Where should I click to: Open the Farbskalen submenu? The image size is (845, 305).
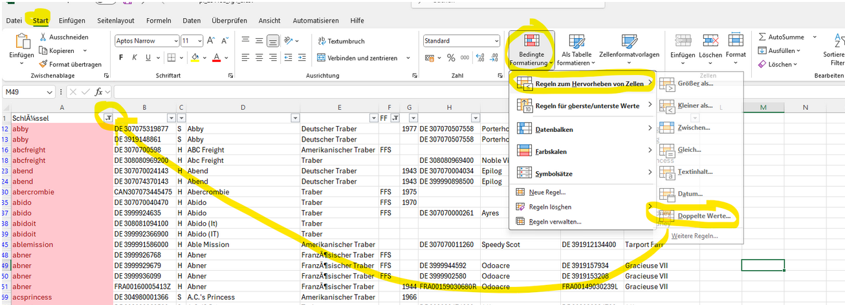[x=583, y=151]
